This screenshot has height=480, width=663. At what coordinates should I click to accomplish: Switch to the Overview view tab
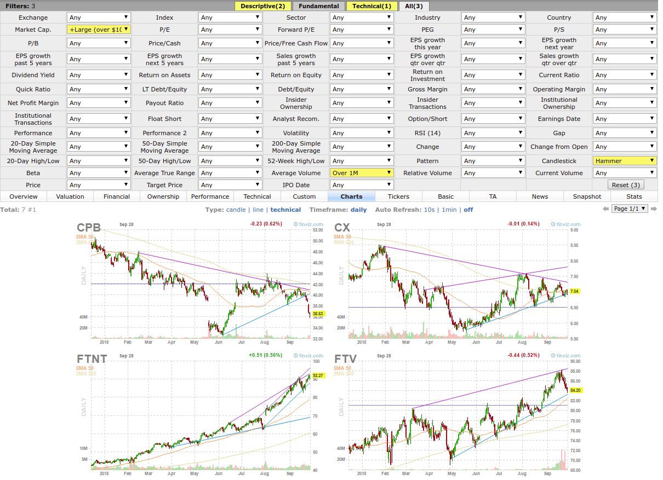pyautogui.click(x=24, y=196)
